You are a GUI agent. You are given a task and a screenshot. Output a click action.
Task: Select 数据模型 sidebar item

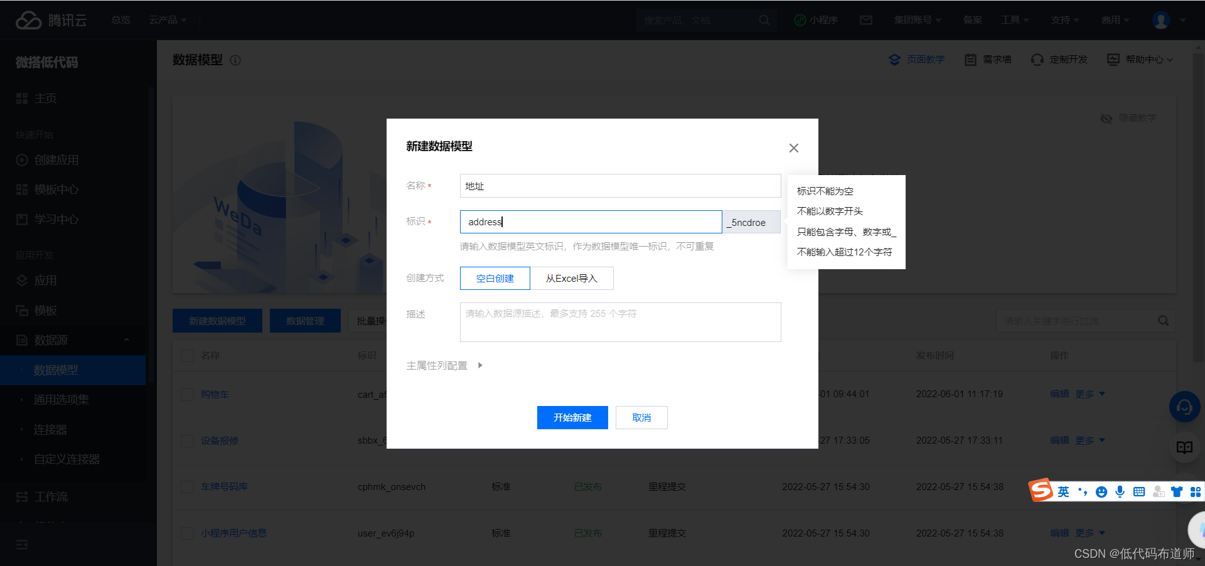coord(73,370)
